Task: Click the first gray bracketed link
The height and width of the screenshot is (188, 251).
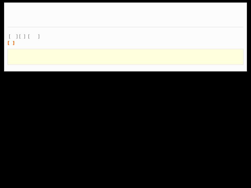Action: click(13, 36)
